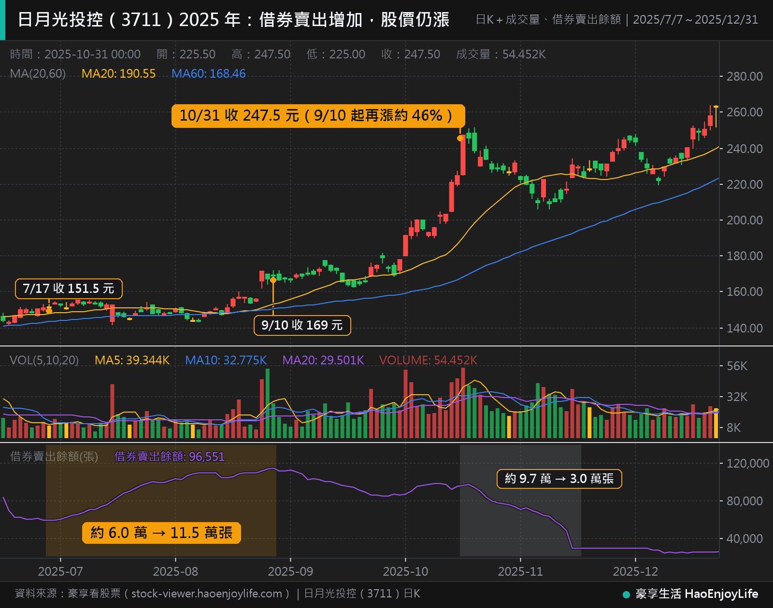Click the 56K volume axis label
The height and width of the screenshot is (608, 773).
coord(737,366)
